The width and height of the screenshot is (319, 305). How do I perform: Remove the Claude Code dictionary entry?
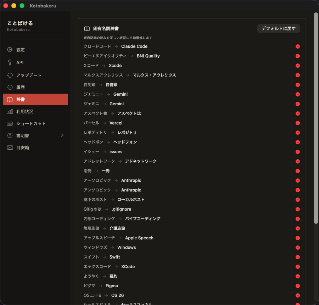pos(298,46)
